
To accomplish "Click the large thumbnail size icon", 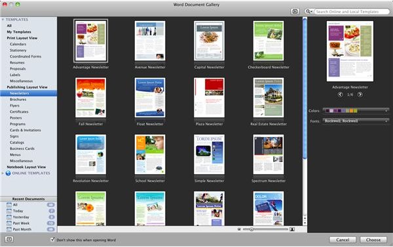I will pyautogui.click(x=292, y=229).
